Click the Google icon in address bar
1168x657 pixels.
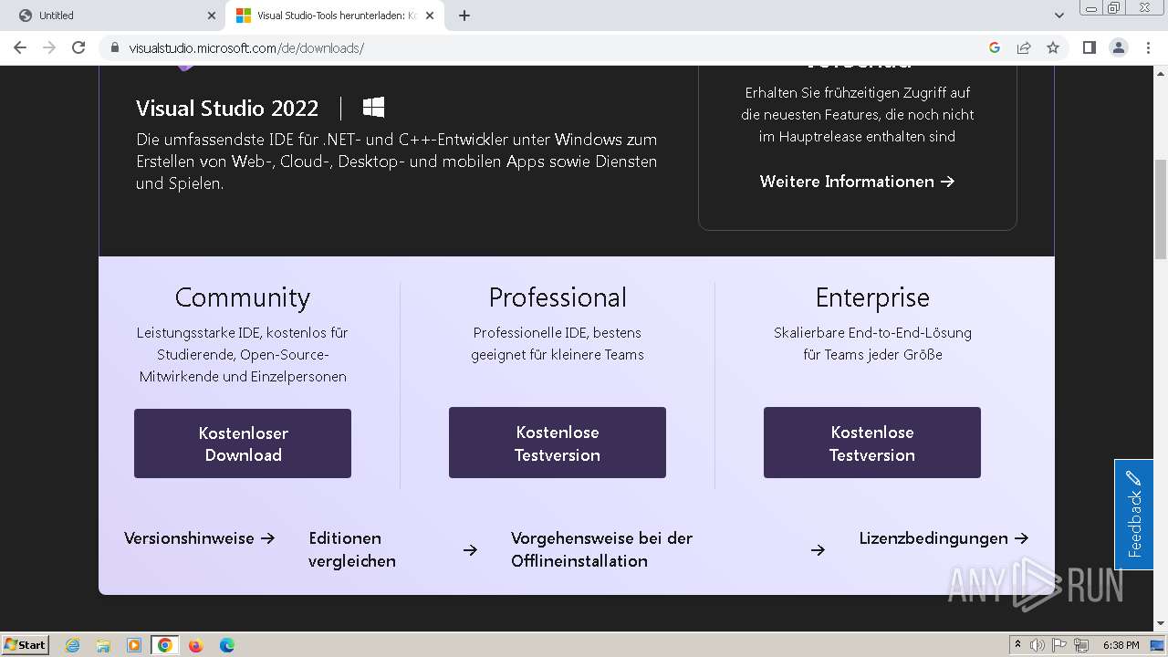pyautogui.click(x=995, y=47)
